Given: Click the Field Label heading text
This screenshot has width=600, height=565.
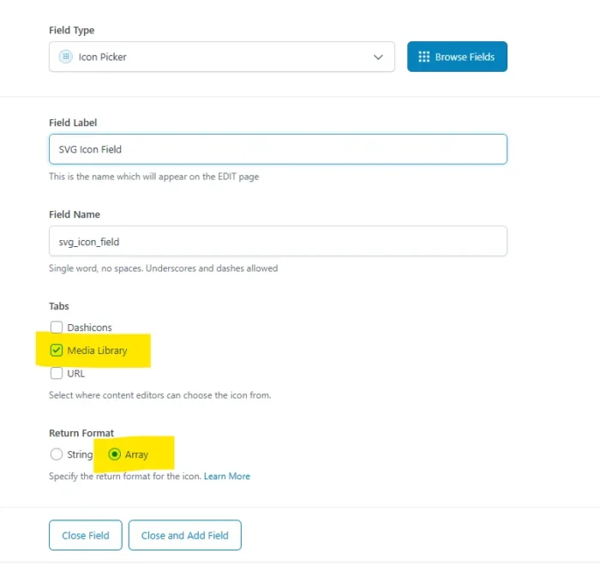Looking at the screenshot, I should point(73,123).
